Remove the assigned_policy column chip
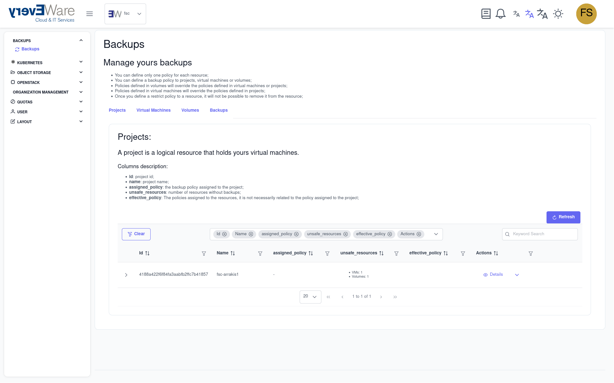The height and width of the screenshot is (383, 614). (296, 234)
